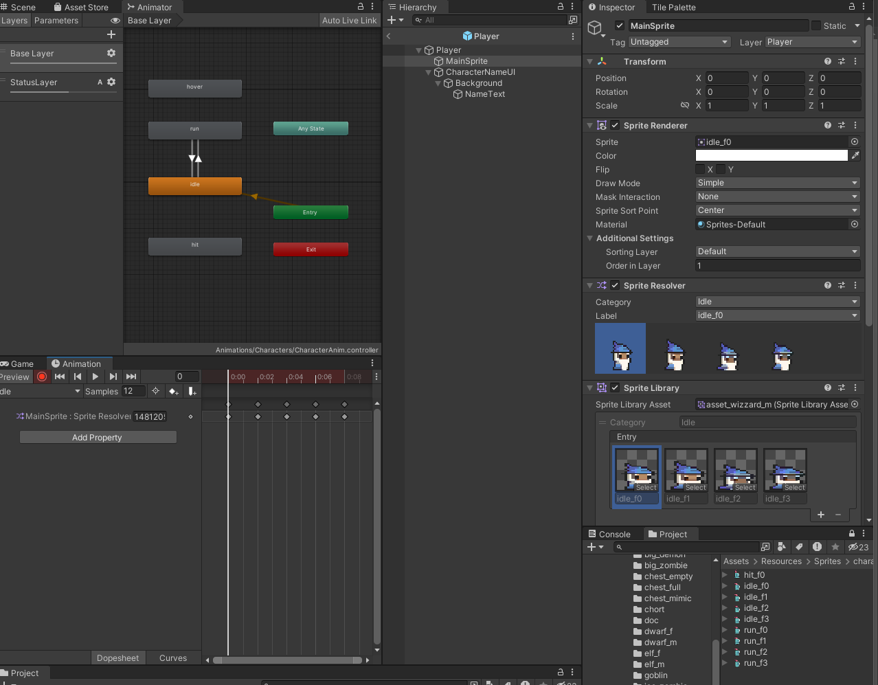Click the Auto Live Link button in Animator
This screenshot has width=878, height=685.
coord(349,20)
